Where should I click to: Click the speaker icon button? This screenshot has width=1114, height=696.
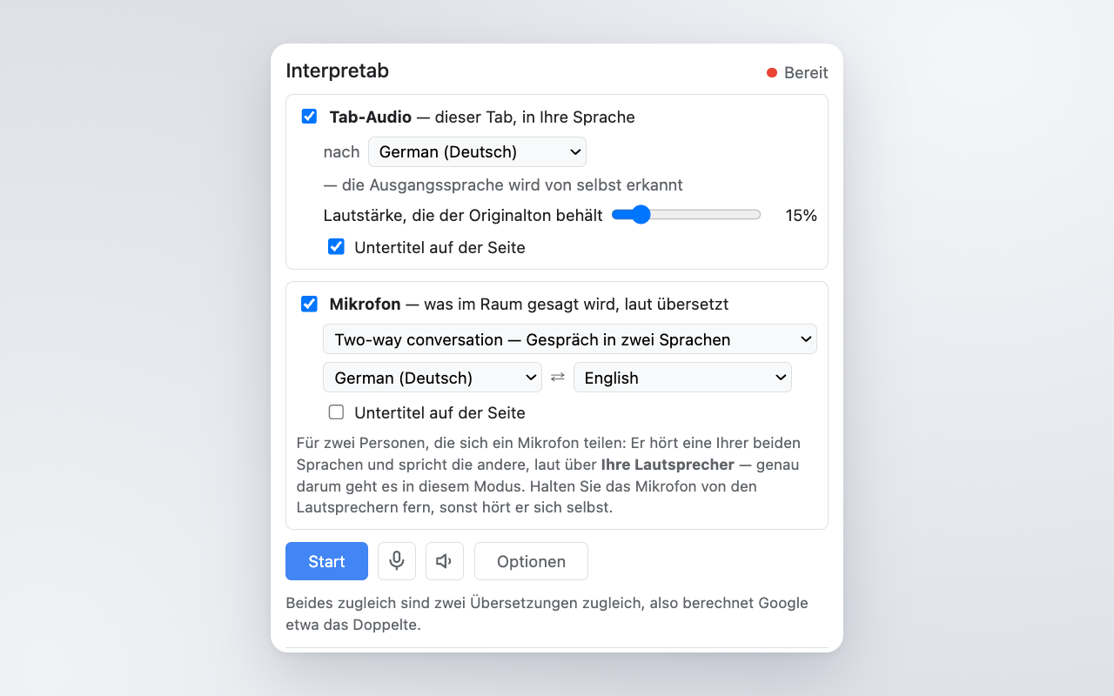[445, 561]
